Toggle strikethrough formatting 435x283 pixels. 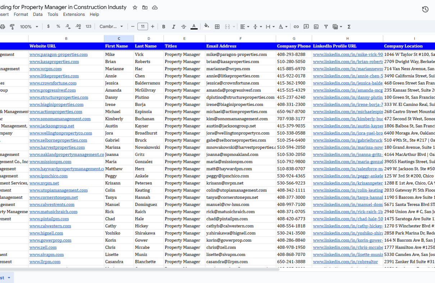[x=184, y=27]
